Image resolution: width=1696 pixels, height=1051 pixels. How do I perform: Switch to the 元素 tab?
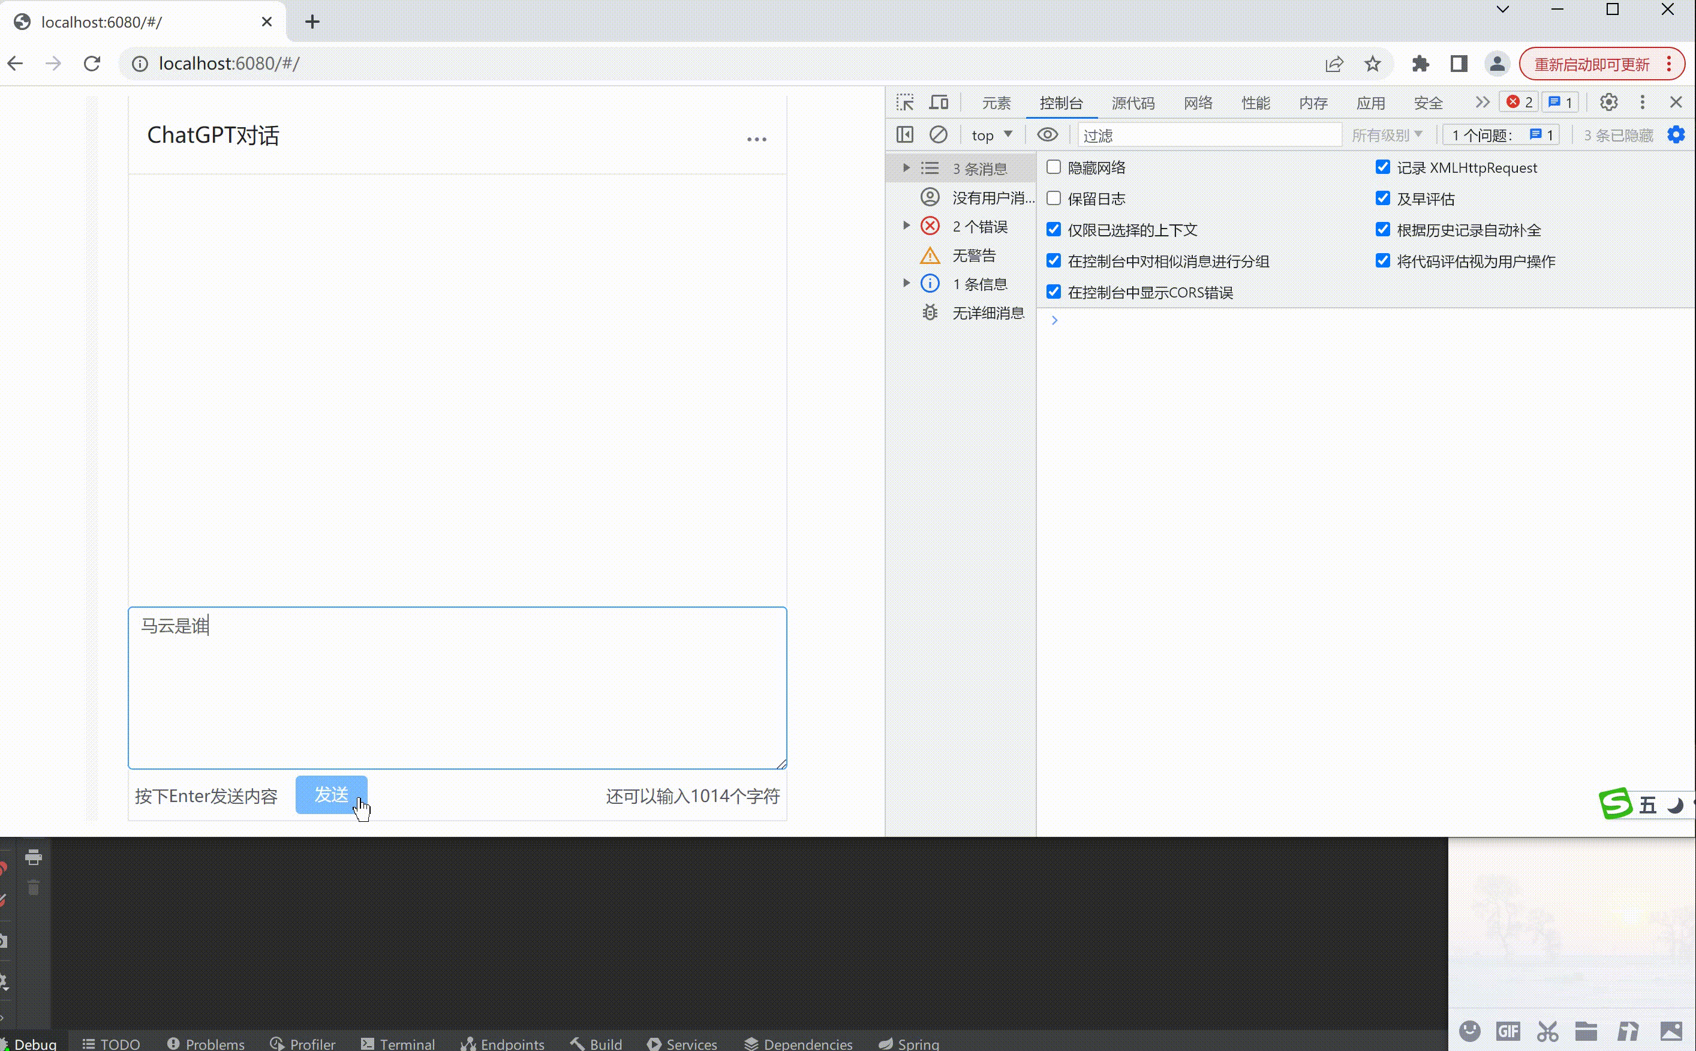pyautogui.click(x=996, y=103)
